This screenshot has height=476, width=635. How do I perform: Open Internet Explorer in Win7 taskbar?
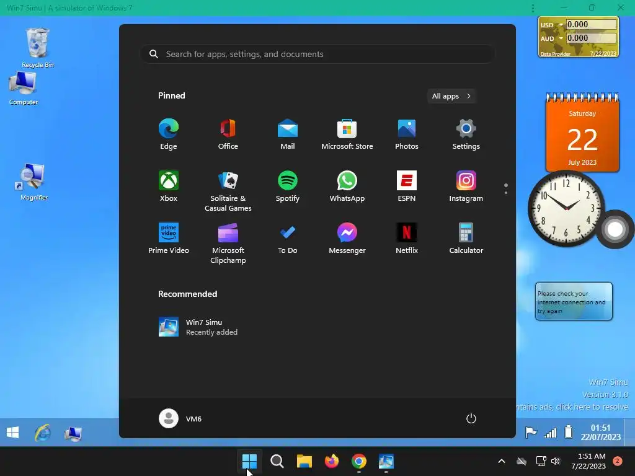pos(43,433)
